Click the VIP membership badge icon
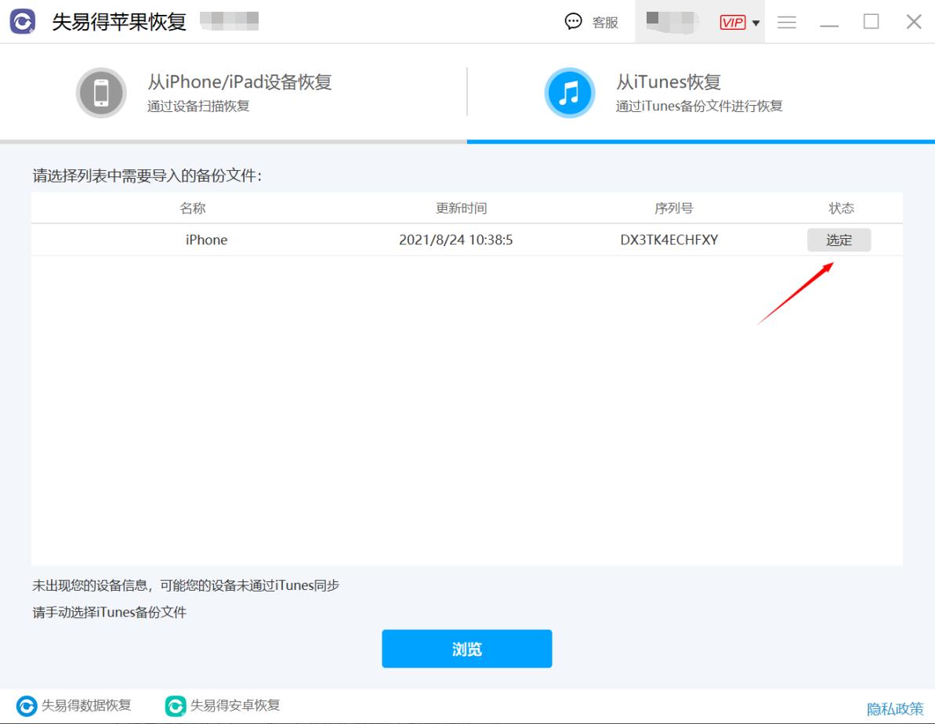 (733, 22)
